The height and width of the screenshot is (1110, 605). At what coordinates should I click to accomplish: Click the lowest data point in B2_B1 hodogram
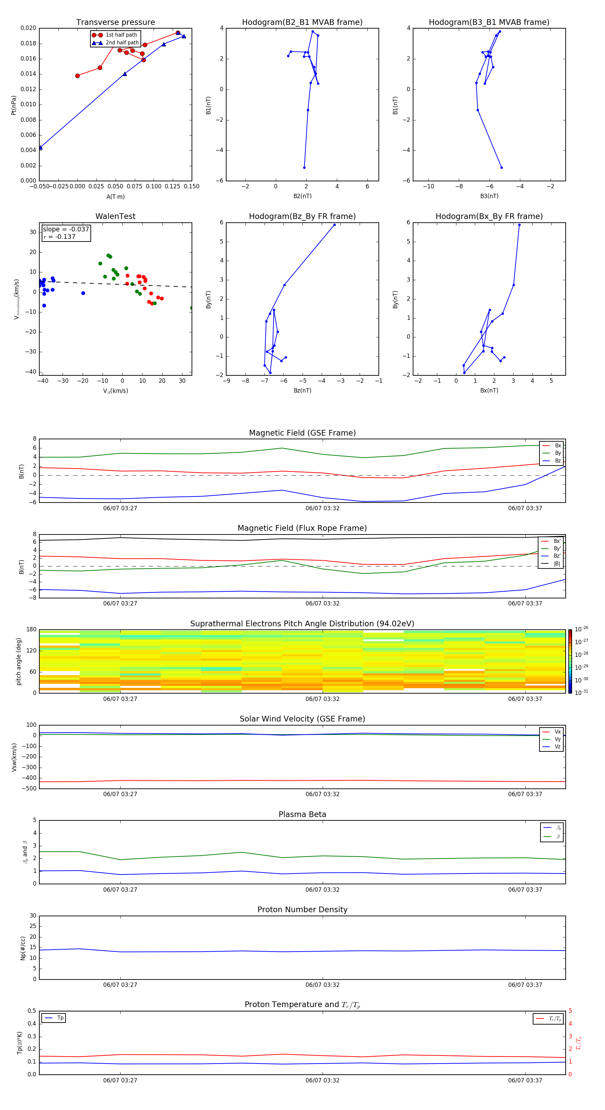305,168
